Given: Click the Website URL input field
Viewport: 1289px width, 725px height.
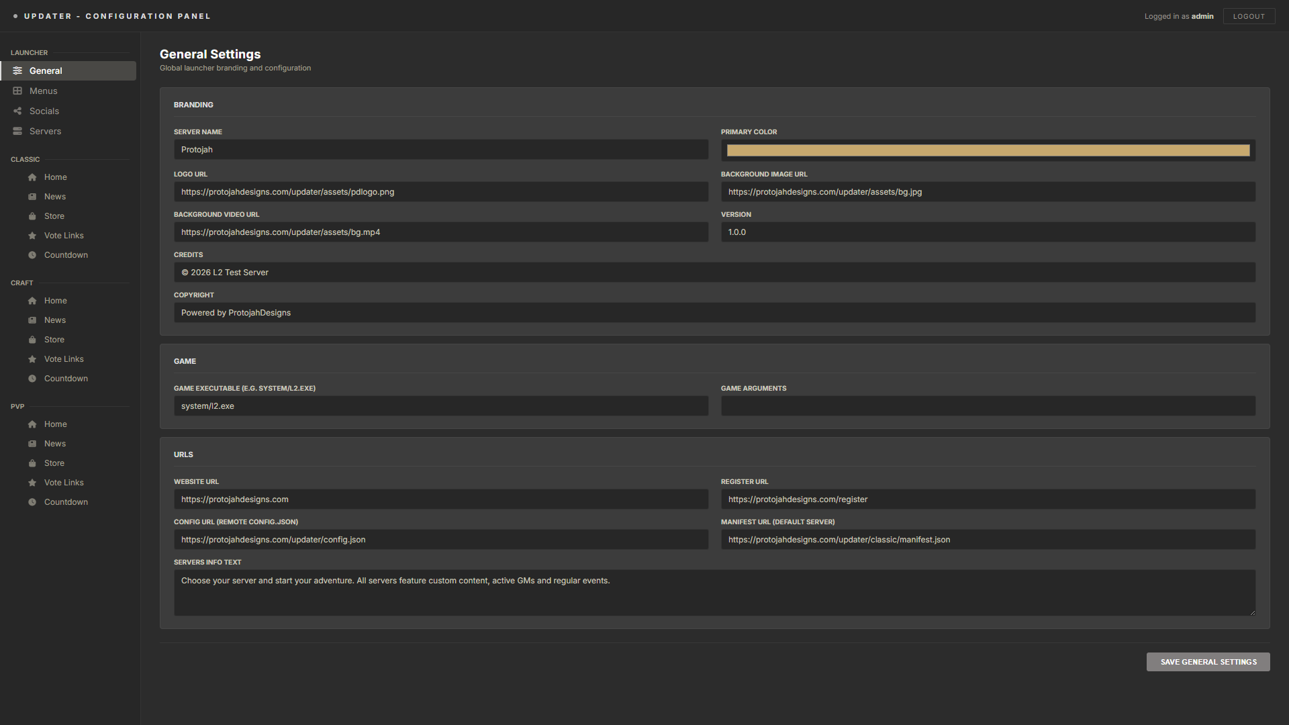Looking at the screenshot, I should (x=441, y=499).
